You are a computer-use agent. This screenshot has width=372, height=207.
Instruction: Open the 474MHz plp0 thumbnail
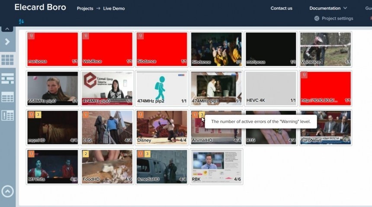[107, 88]
